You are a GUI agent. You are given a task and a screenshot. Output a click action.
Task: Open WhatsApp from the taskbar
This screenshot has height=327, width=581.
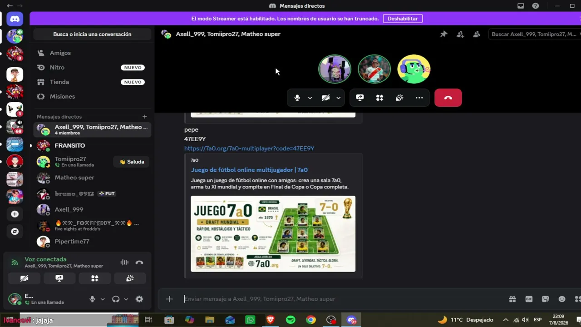pos(250,320)
